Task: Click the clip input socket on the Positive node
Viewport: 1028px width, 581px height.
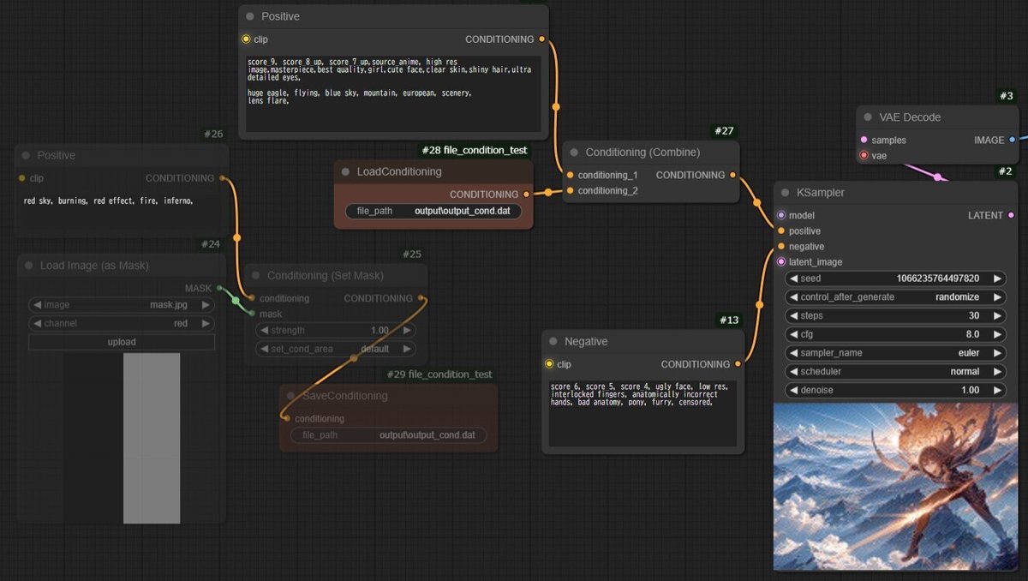Action: pyautogui.click(x=248, y=39)
